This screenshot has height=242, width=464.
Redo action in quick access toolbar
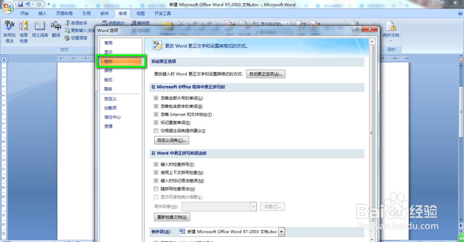click(x=39, y=5)
